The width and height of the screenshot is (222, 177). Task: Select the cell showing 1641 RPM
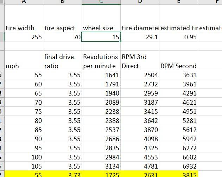tap(101, 75)
